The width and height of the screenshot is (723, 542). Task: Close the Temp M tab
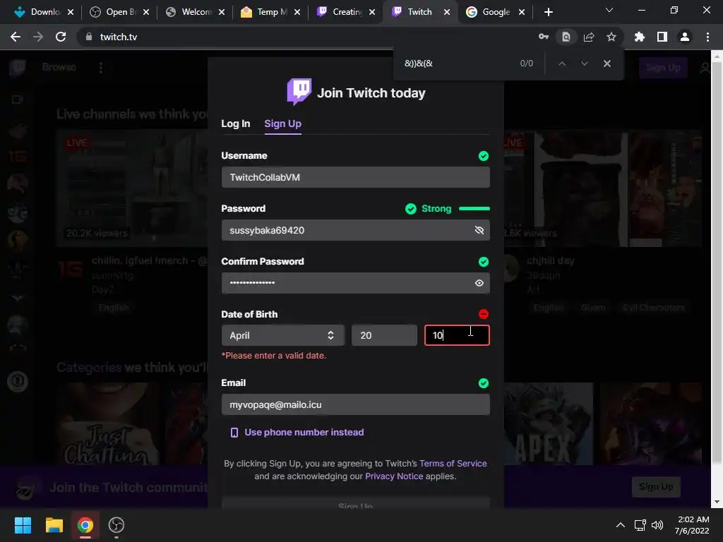point(297,12)
